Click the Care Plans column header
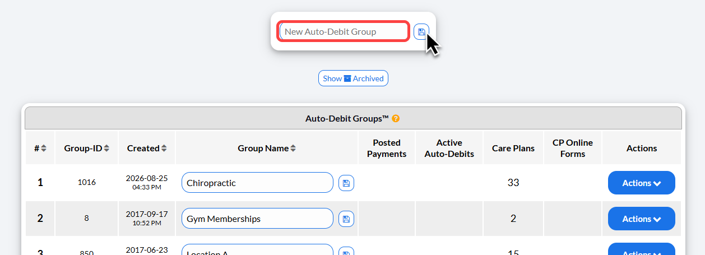The image size is (705, 255). [x=513, y=149]
